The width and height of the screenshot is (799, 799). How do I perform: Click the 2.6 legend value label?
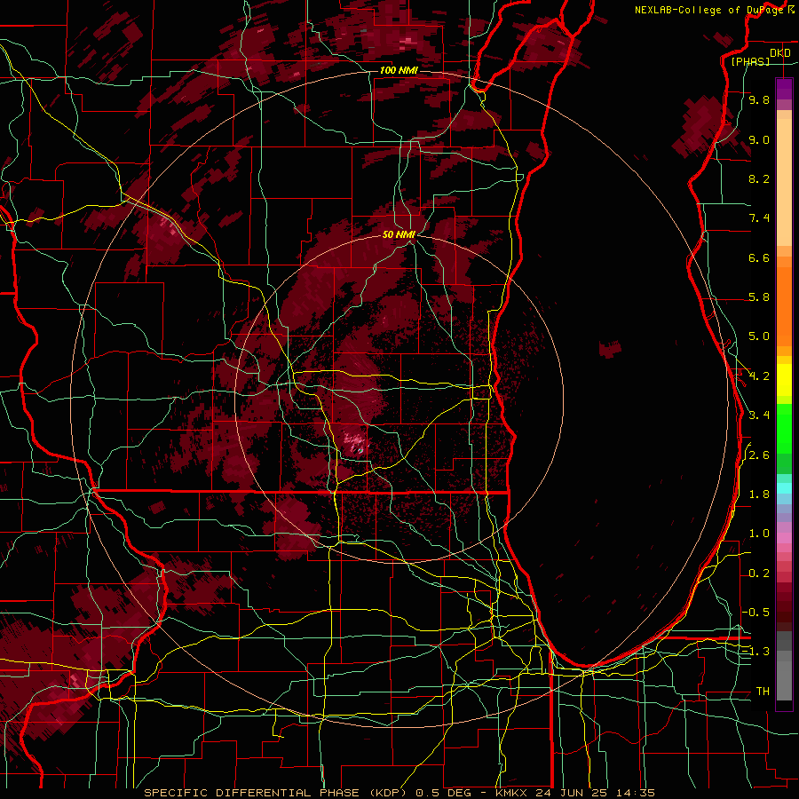759,455
